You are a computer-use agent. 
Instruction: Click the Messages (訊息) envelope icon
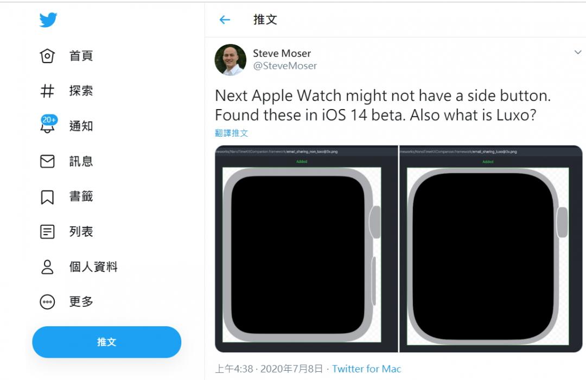coord(48,161)
